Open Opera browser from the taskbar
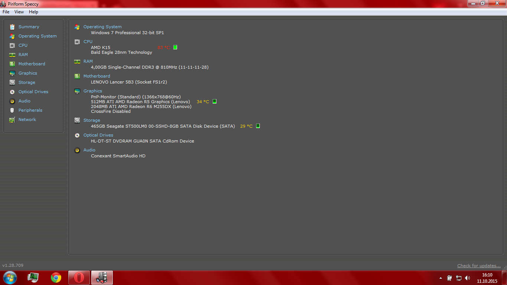507x285 pixels. tap(79, 277)
